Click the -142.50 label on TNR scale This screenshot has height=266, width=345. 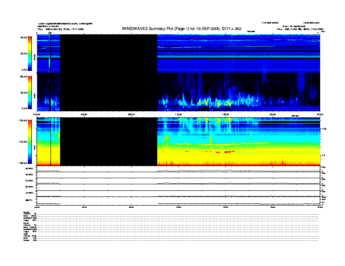pyautogui.click(x=23, y=142)
